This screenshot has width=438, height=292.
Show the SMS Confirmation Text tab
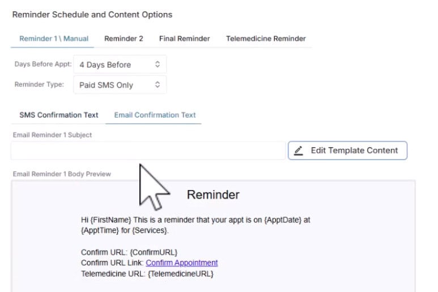[59, 115]
